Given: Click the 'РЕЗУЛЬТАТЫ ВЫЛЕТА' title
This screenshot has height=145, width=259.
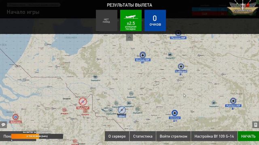Looking at the screenshot, I should tap(129, 5).
